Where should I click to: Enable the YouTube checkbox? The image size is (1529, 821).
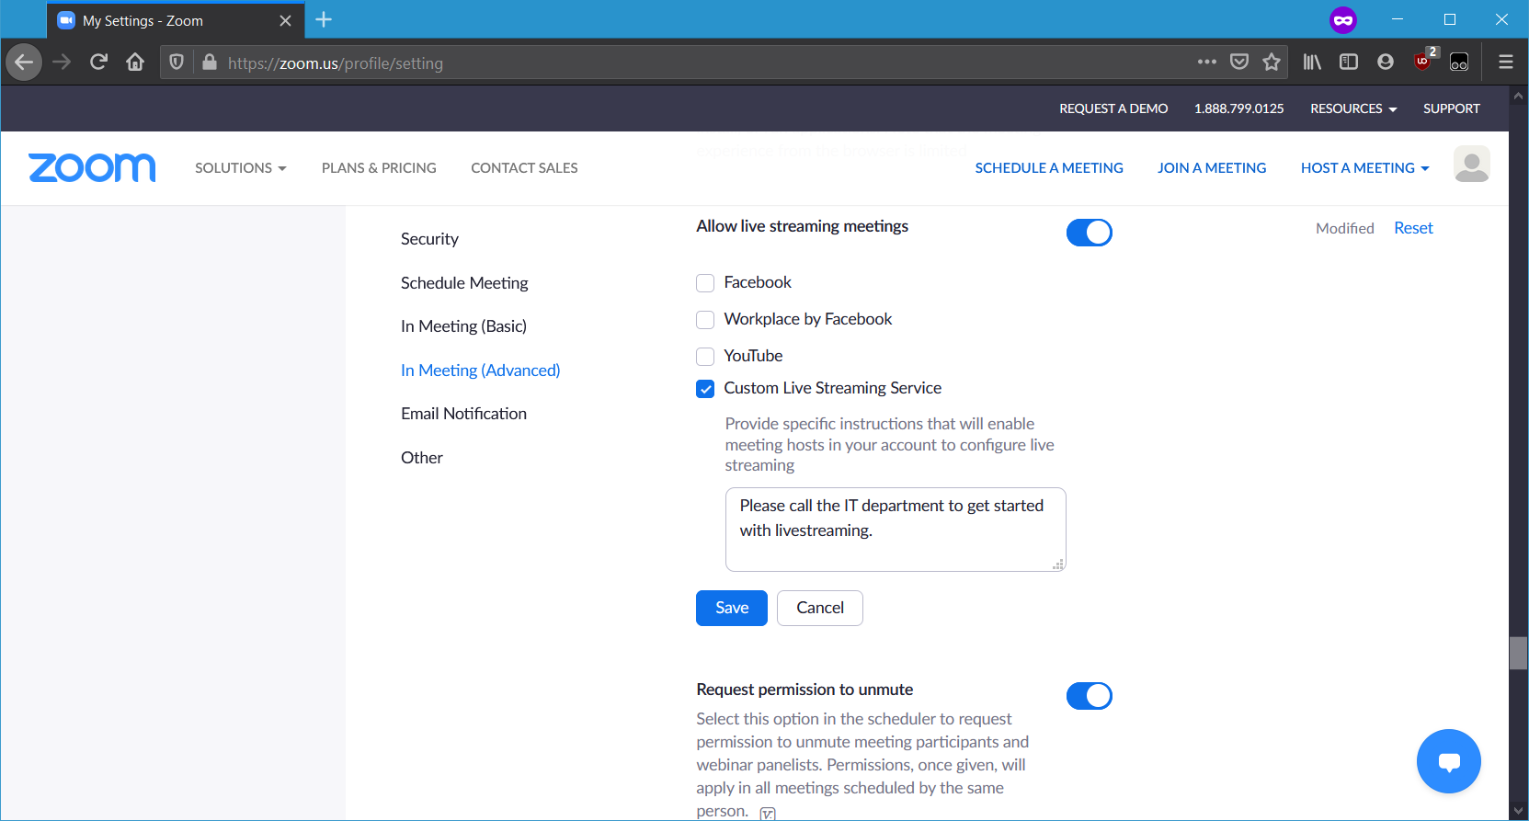click(705, 357)
